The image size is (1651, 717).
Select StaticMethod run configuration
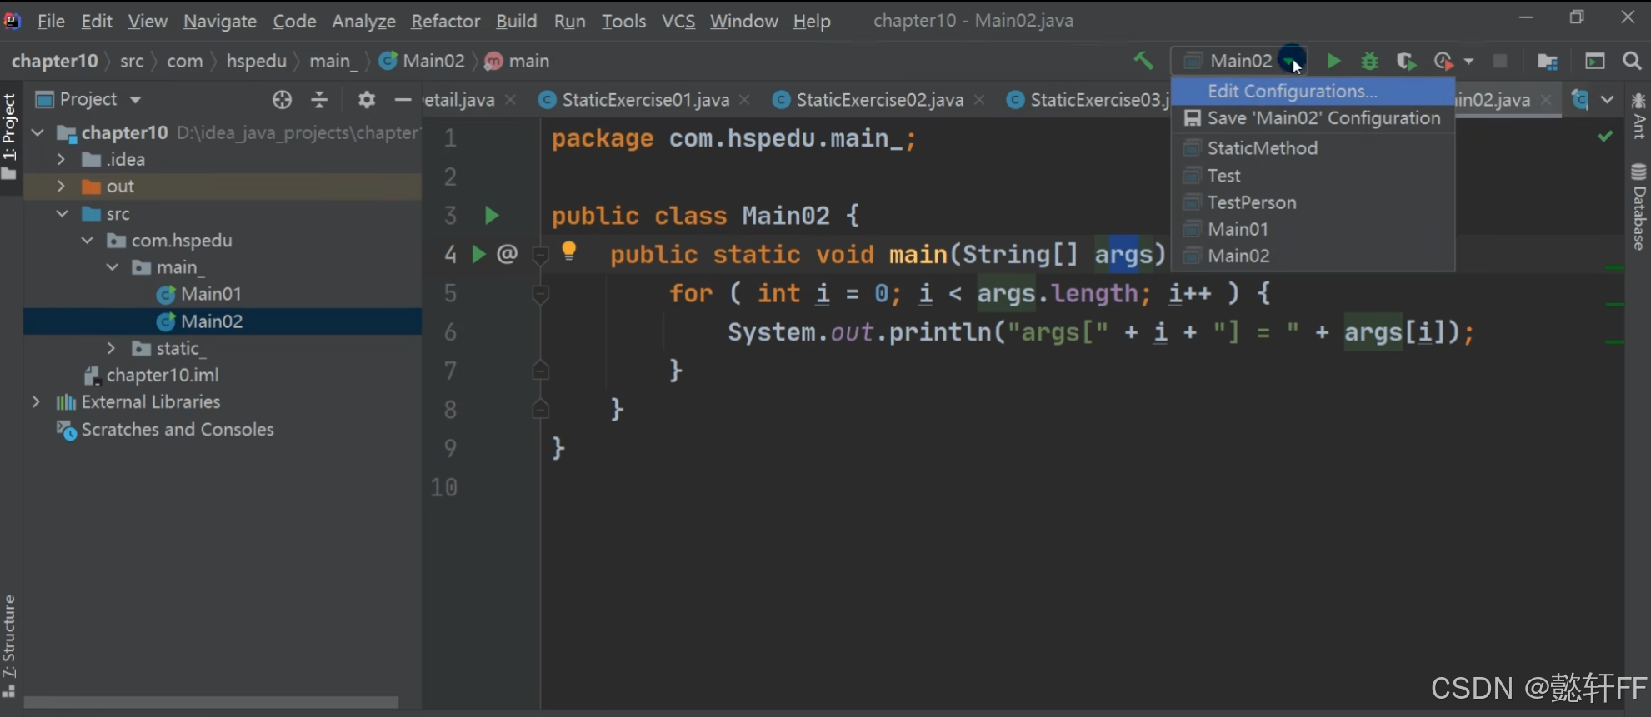1313,148
